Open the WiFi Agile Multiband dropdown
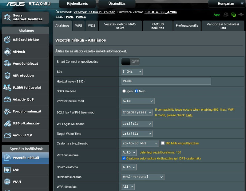 pyautogui.click(x=137, y=124)
